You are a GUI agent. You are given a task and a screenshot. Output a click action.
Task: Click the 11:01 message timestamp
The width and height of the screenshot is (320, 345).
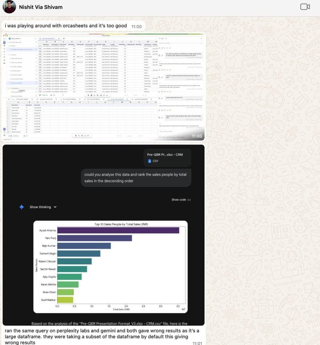pos(197,343)
